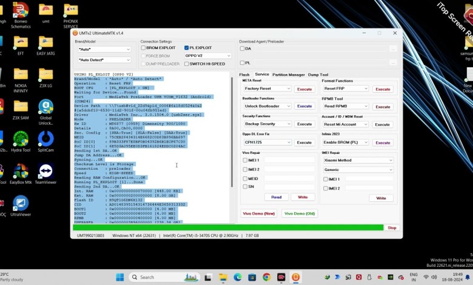
Task: Expand the Xiaomi Method dropdown
Action: pyautogui.click(x=358, y=160)
